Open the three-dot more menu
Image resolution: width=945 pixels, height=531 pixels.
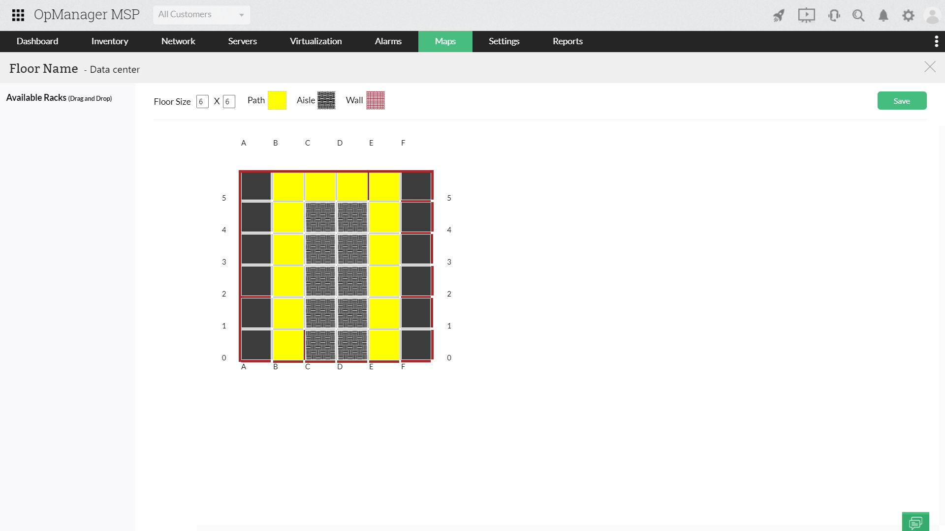pyautogui.click(x=936, y=41)
